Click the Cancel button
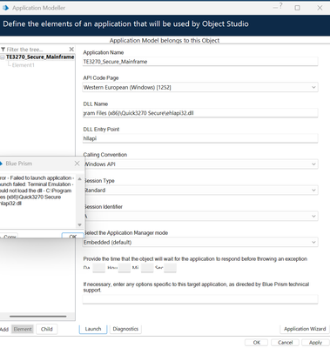Image resolution: width=330 pixels, height=348 pixels. 285,343
